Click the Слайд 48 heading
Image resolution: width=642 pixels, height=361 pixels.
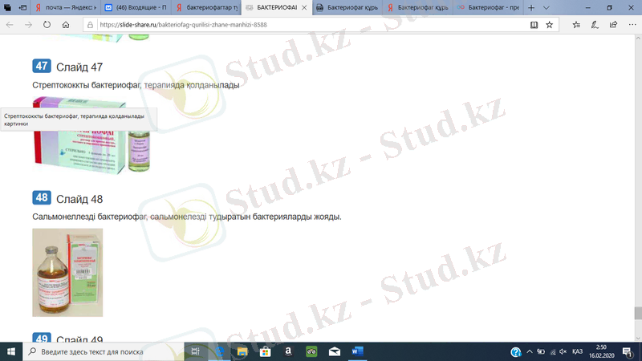pos(79,199)
